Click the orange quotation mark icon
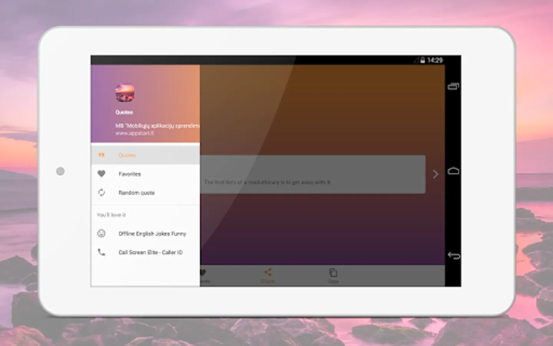 point(101,155)
